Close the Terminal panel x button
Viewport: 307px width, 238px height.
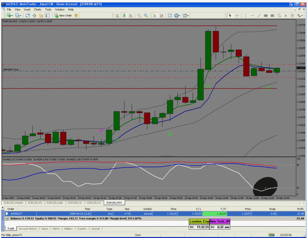(2, 208)
